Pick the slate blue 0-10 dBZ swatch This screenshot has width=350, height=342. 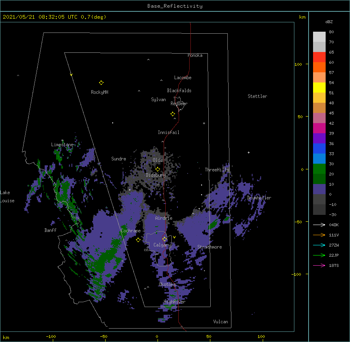[319, 189]
